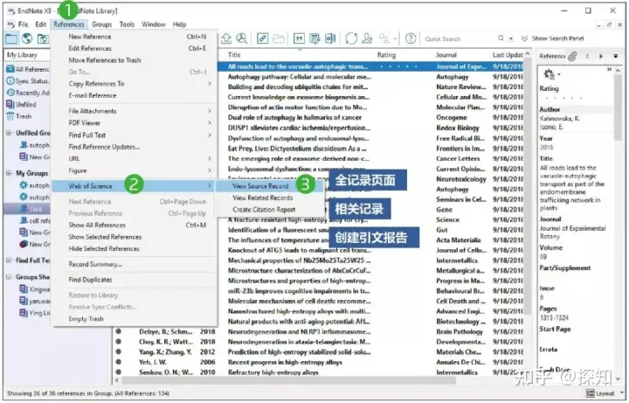Click the export references upload arrow icon
Screen dimensions: 629x403
(226, 38)
